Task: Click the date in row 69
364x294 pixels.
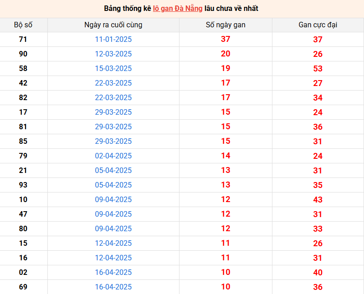Action: (x=113, y=287)
